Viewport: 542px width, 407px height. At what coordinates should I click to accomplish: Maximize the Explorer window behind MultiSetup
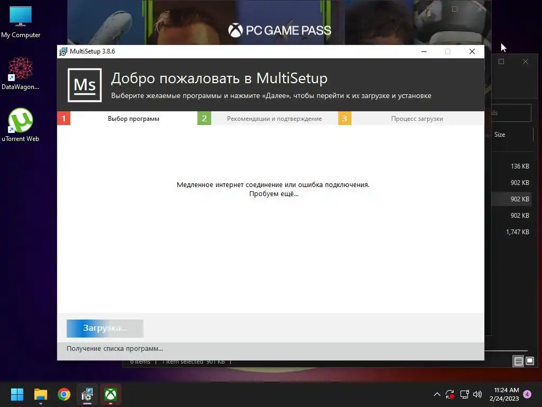(501, 61)
